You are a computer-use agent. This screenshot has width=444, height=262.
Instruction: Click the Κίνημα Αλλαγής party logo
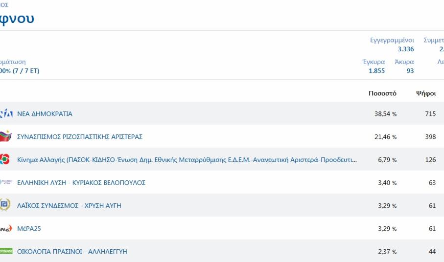(x=5, y=160)
